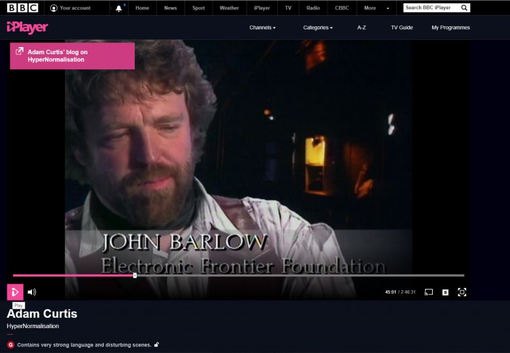
Task: Open the Radio section
Action: [x=313, y=8]
